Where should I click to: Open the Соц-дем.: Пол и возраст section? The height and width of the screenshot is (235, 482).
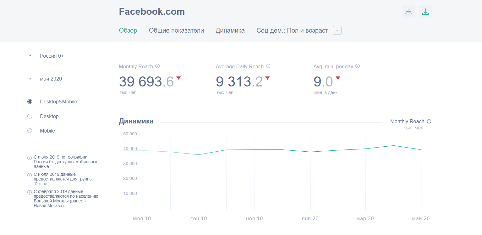click(x=292, y=30)
